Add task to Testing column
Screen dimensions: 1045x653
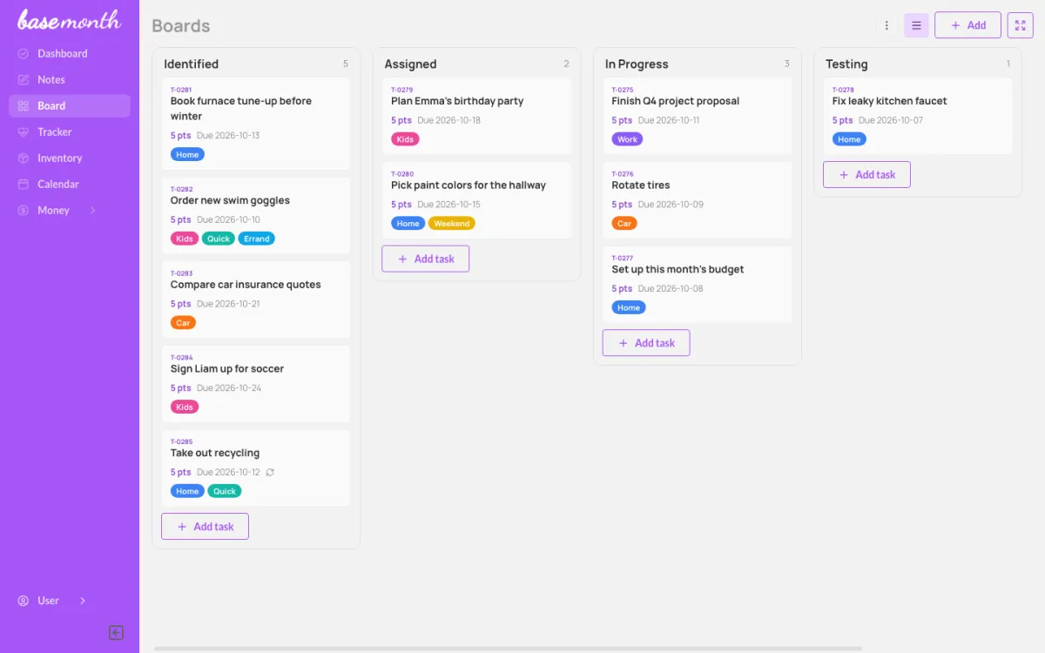866,174
